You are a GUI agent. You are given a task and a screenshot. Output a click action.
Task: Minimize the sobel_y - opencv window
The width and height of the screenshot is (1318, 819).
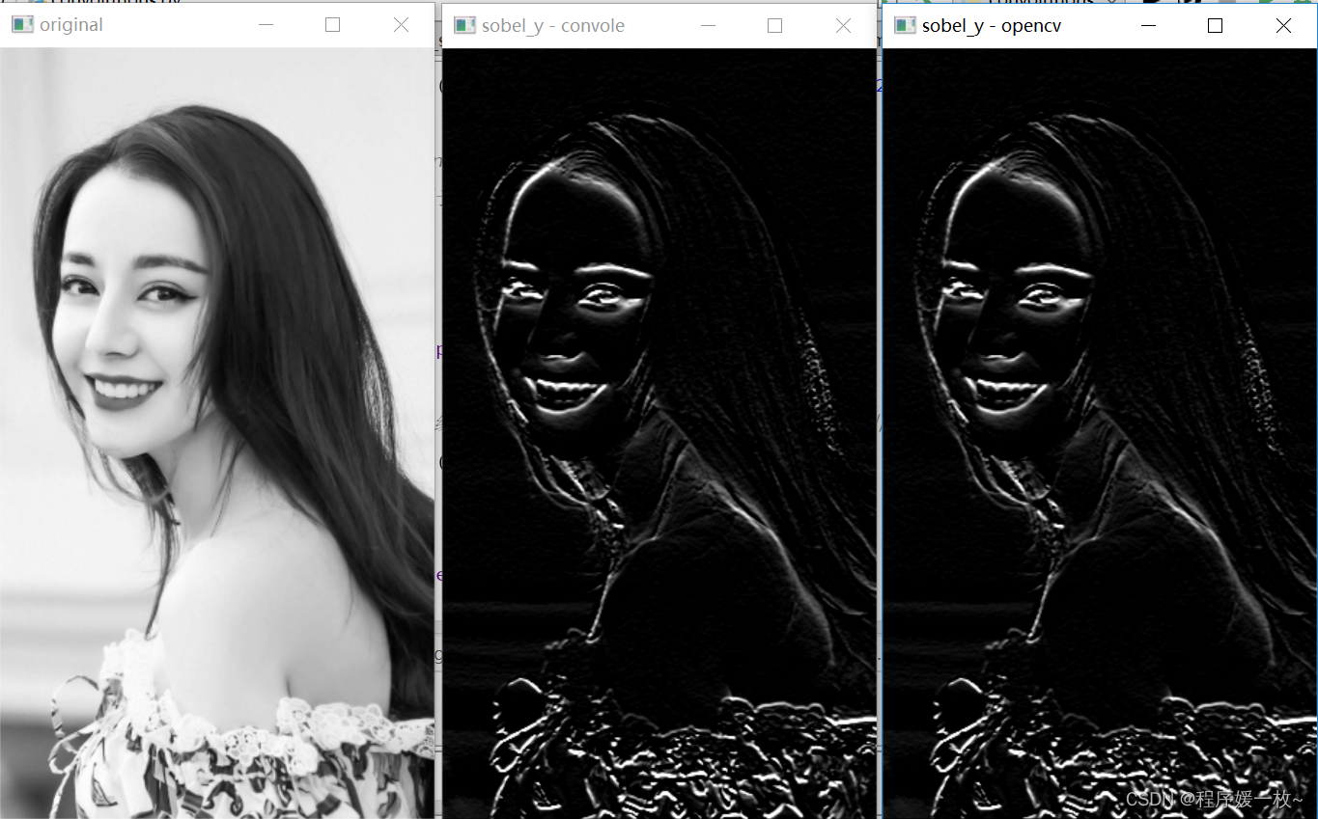point(1148,26)
